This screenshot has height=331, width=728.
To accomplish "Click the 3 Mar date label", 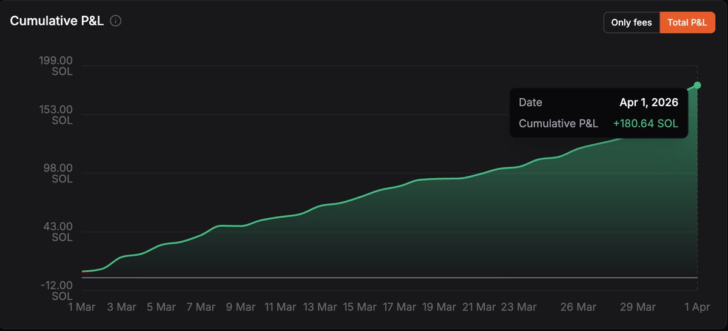I will (121, 307).
